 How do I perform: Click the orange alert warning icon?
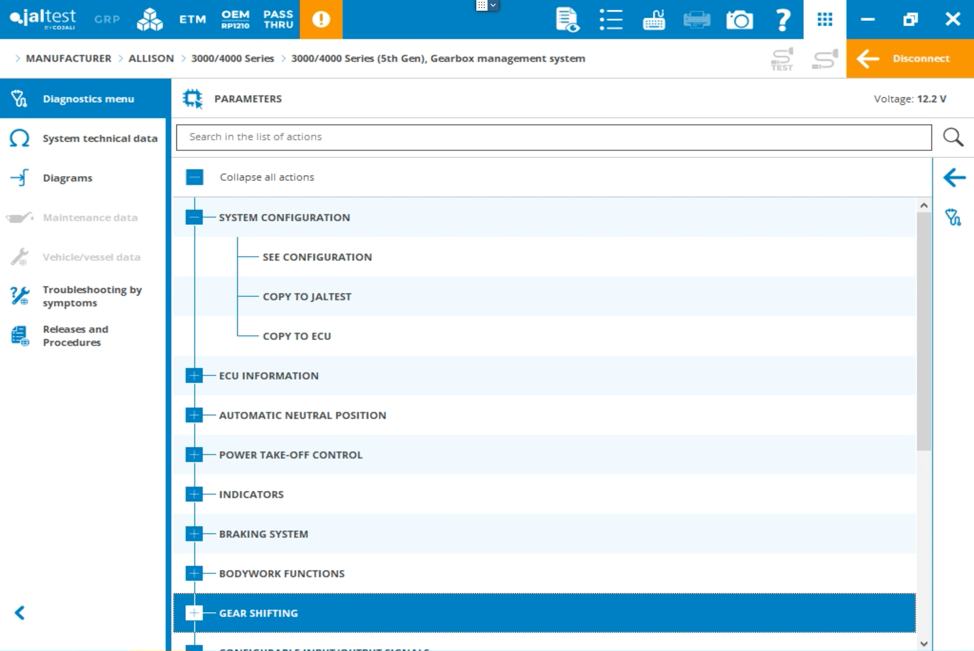point(321,20)
